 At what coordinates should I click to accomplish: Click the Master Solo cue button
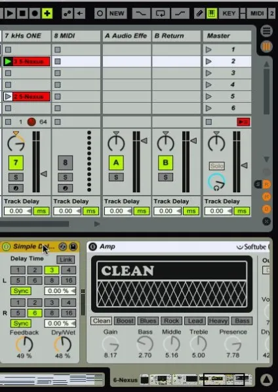(217, 166)
